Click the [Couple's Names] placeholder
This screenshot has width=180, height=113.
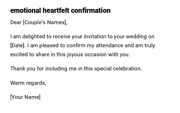45,22
